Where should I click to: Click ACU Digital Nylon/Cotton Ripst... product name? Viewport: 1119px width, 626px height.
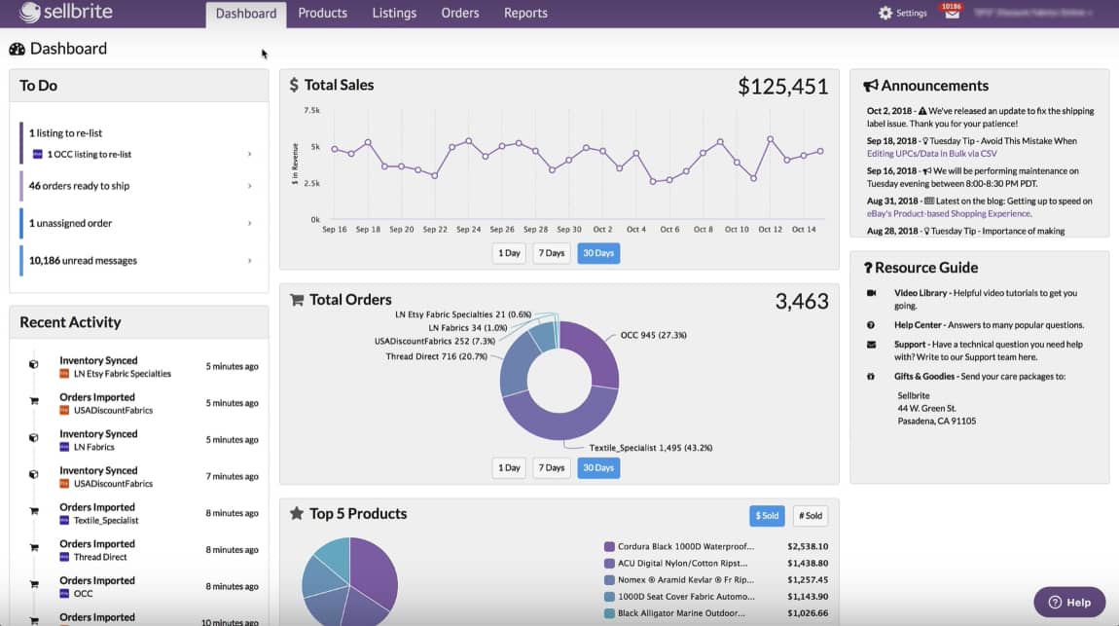(x=682, y=563)
